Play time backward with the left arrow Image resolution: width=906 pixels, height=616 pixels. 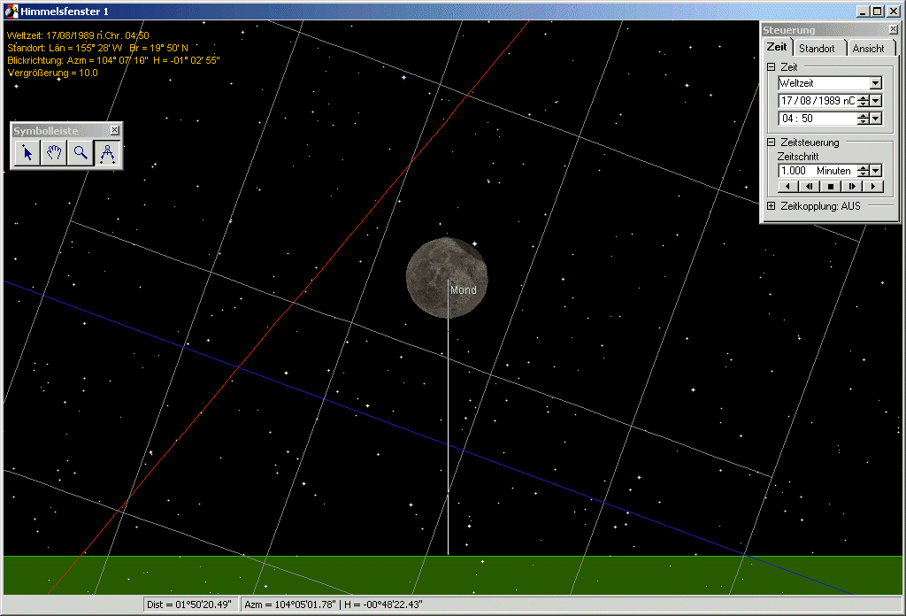788,187
